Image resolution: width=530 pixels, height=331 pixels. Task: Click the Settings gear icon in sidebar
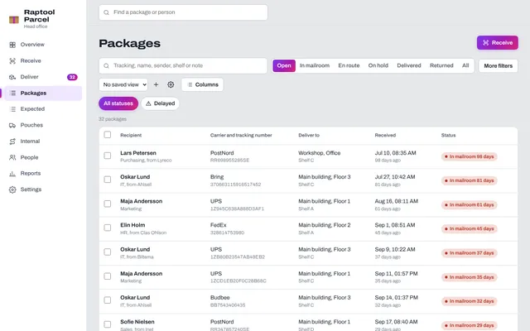point(12,189)
